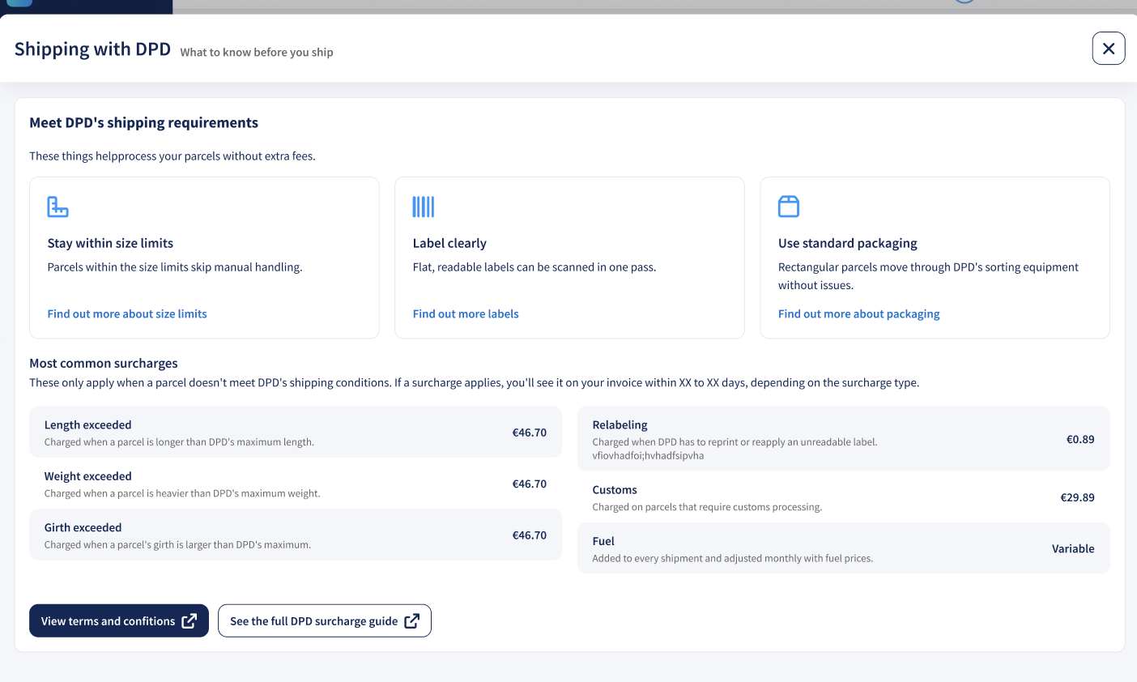
Task: Open Find out more about size limits
Action: [127, 313]
